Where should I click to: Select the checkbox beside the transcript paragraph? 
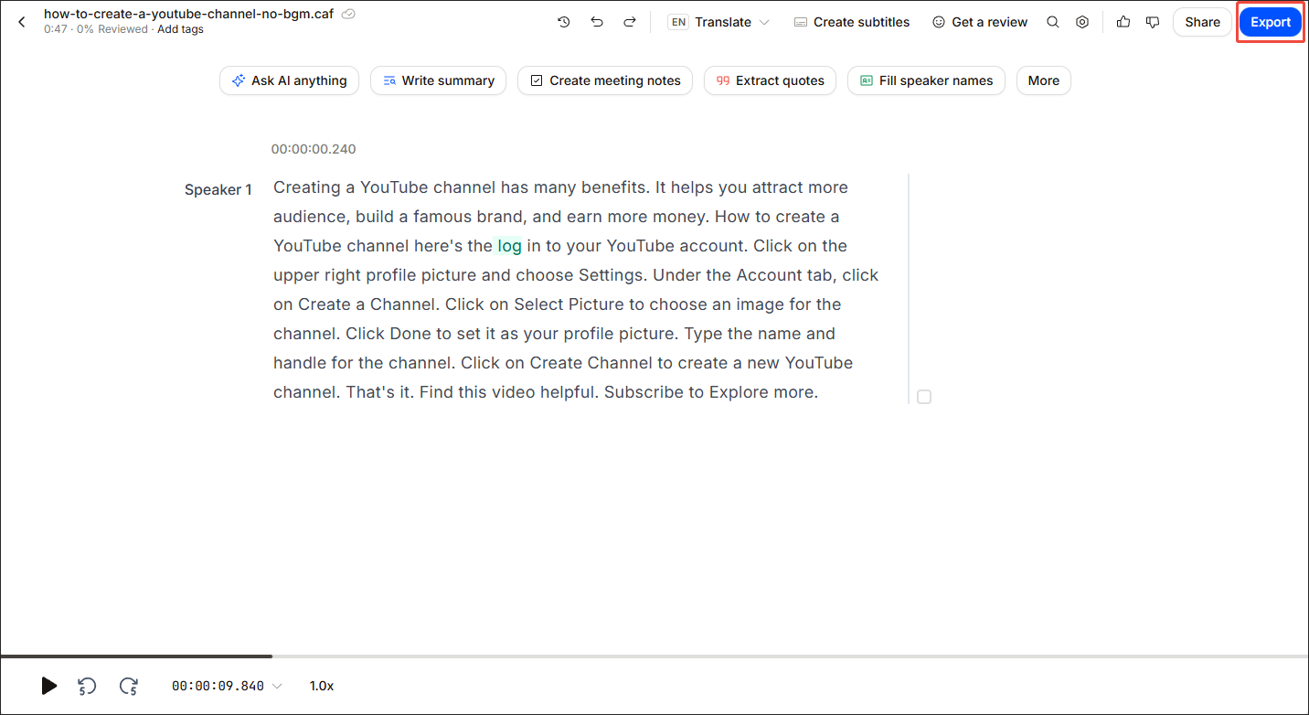(x=923, y=396)
